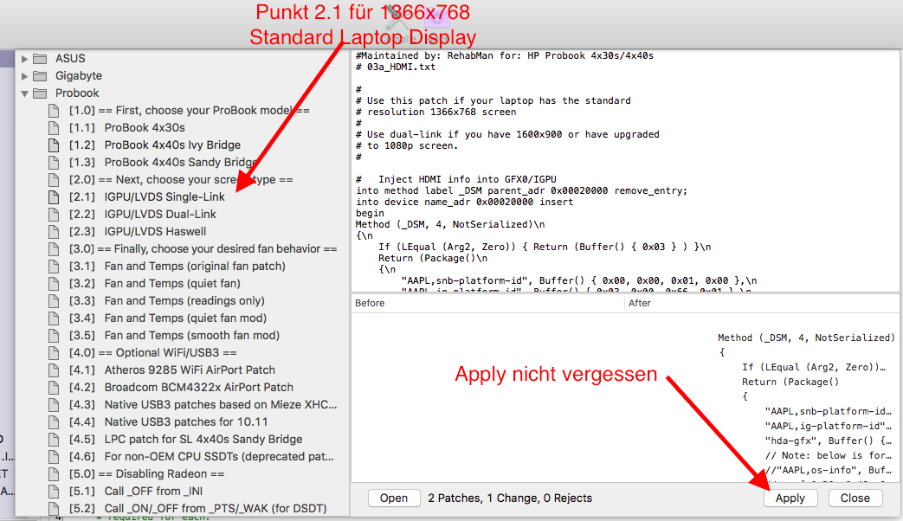Select [4.5] LPC patch for SL 4x40s
The image size is (903, 521).
point(182,439)
